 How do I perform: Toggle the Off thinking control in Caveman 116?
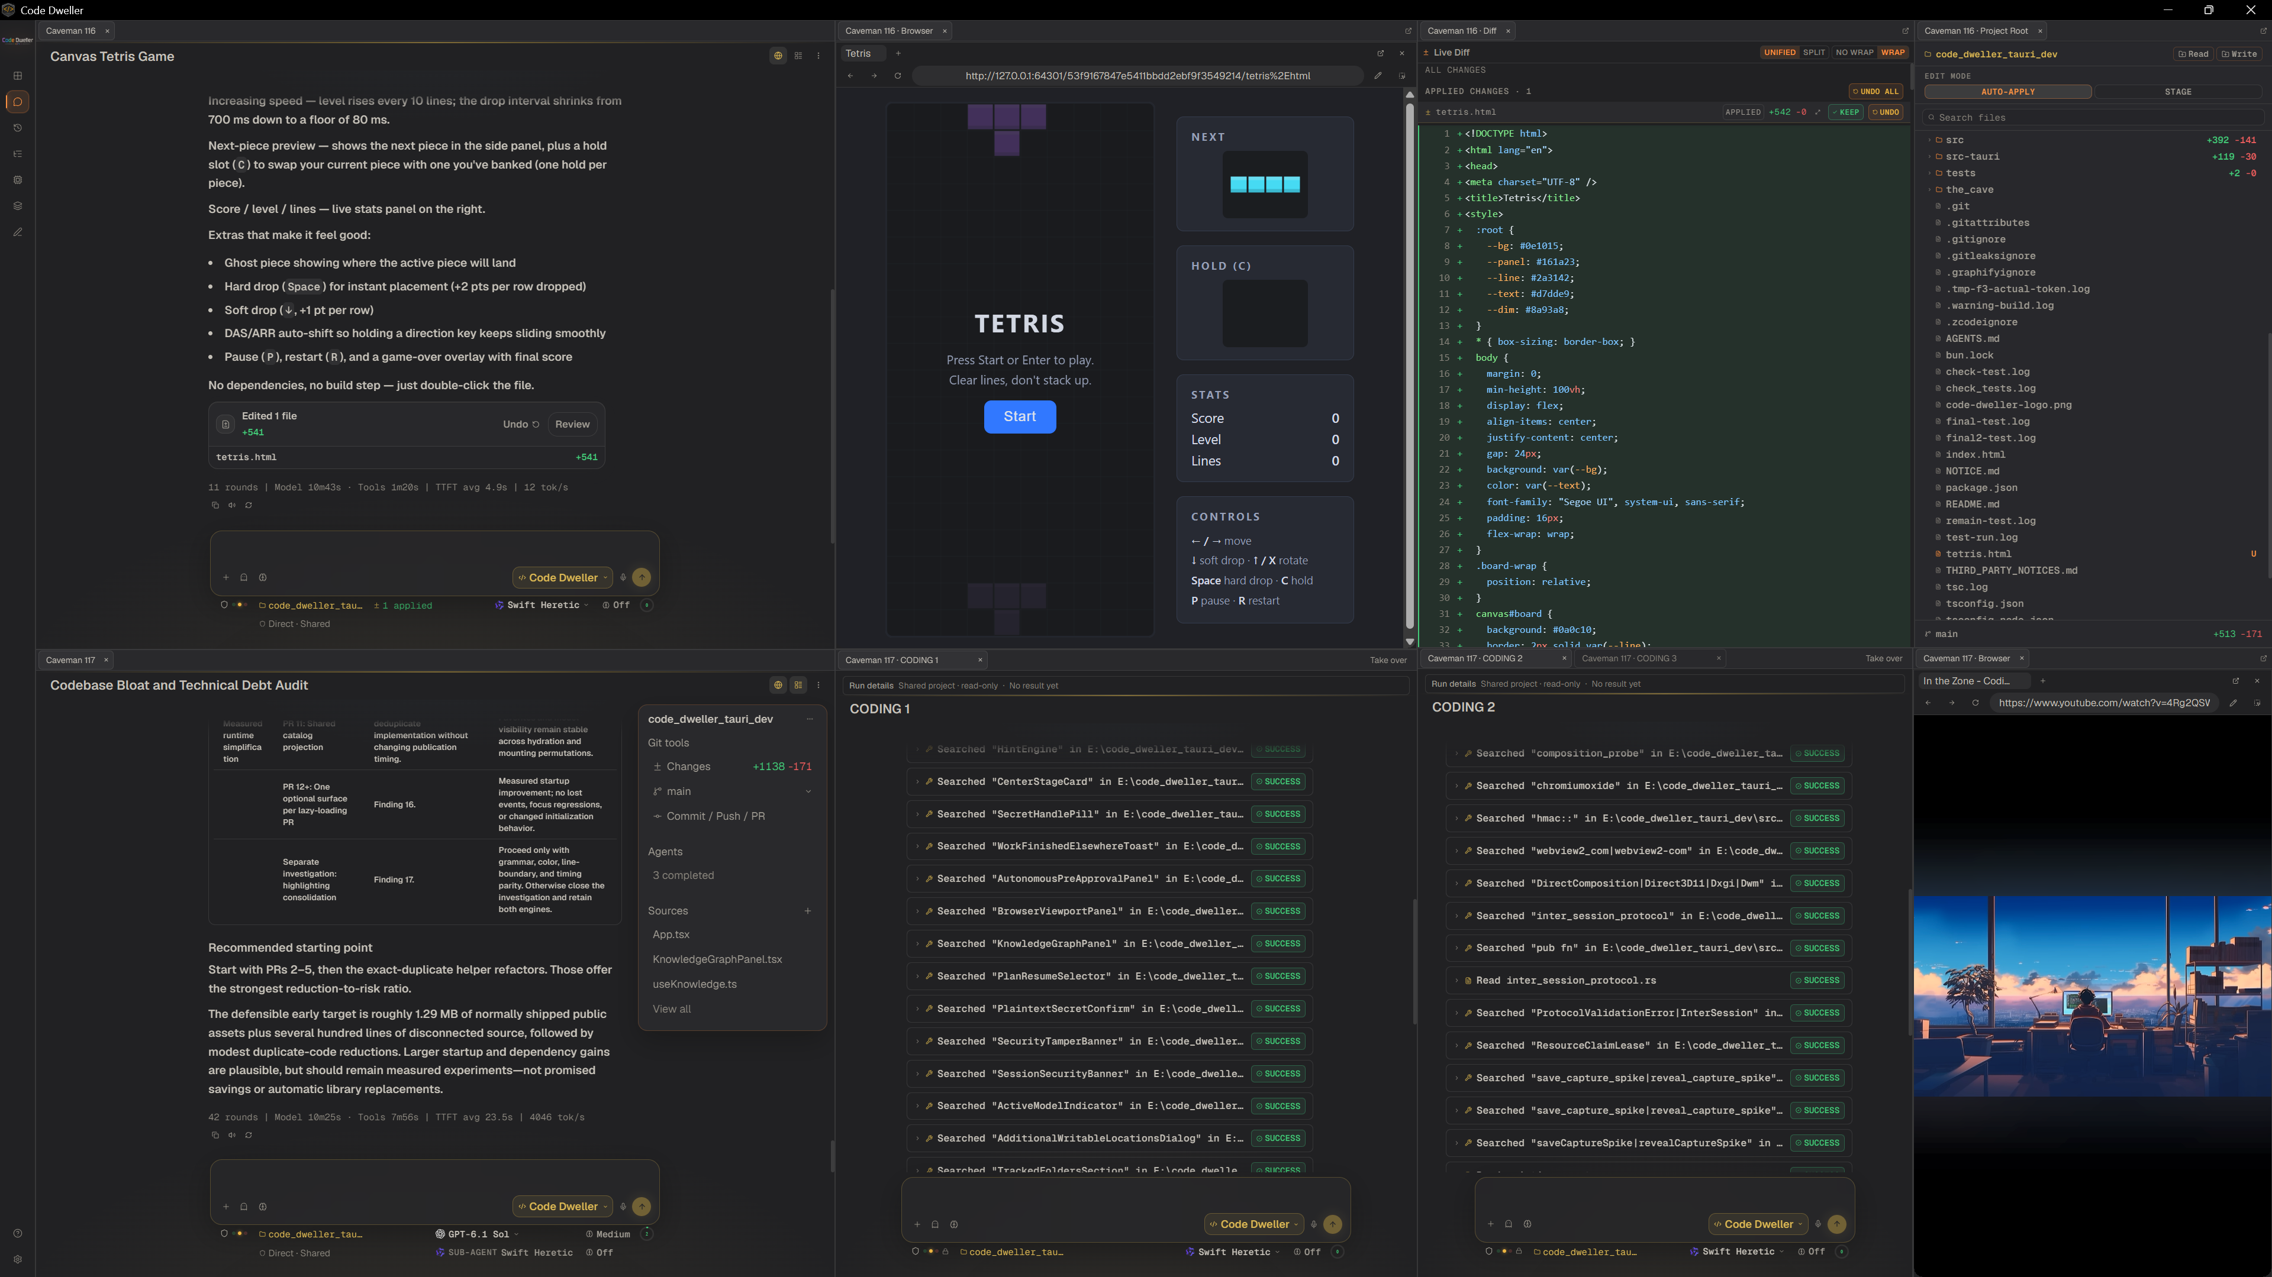click(x=615, y=606)
